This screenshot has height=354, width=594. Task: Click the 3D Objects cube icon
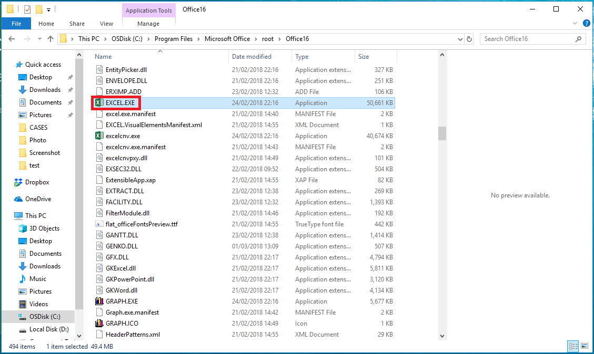(x=23, y=228)
